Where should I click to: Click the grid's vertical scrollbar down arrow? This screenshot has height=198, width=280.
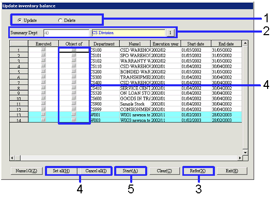coord(245,153)
